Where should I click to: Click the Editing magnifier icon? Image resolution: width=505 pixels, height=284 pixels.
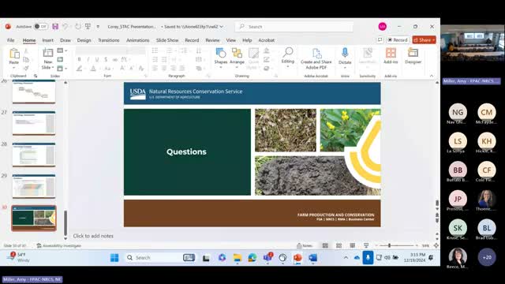coord(287,52)
